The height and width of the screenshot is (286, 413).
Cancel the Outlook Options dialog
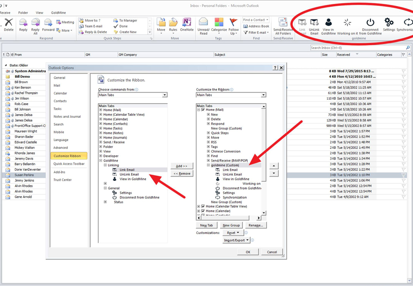272,252
